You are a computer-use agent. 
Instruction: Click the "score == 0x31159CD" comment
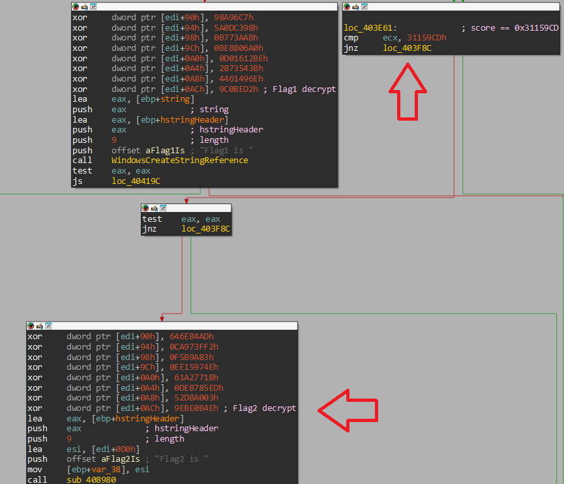click(x=514, y=27)
